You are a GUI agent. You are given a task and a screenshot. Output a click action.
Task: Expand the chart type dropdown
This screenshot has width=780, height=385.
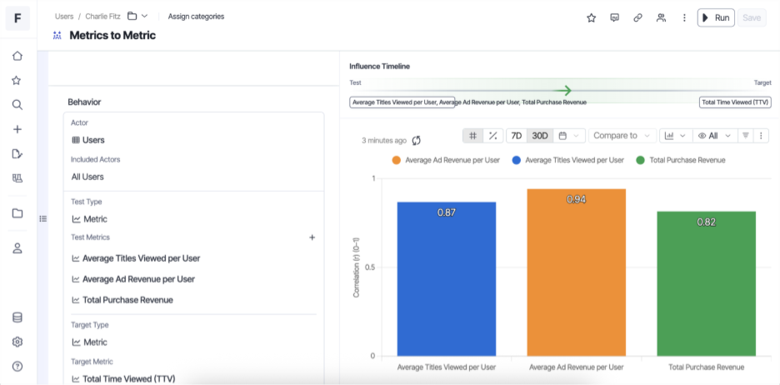674,135
